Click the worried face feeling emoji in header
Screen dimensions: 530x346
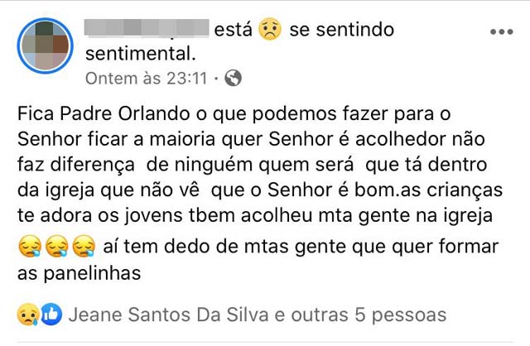[x=270, y=29]
